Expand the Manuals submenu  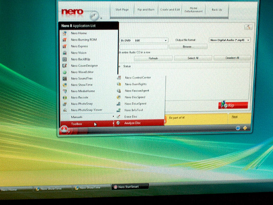[88, 117]
